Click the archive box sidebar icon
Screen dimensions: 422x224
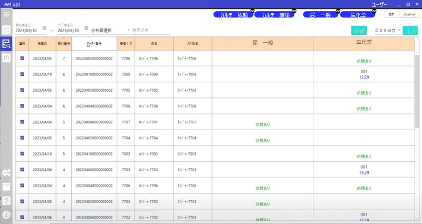coord(7,187)
